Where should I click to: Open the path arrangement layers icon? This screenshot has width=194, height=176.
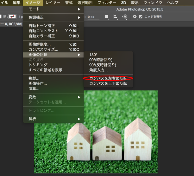(125, 17)
